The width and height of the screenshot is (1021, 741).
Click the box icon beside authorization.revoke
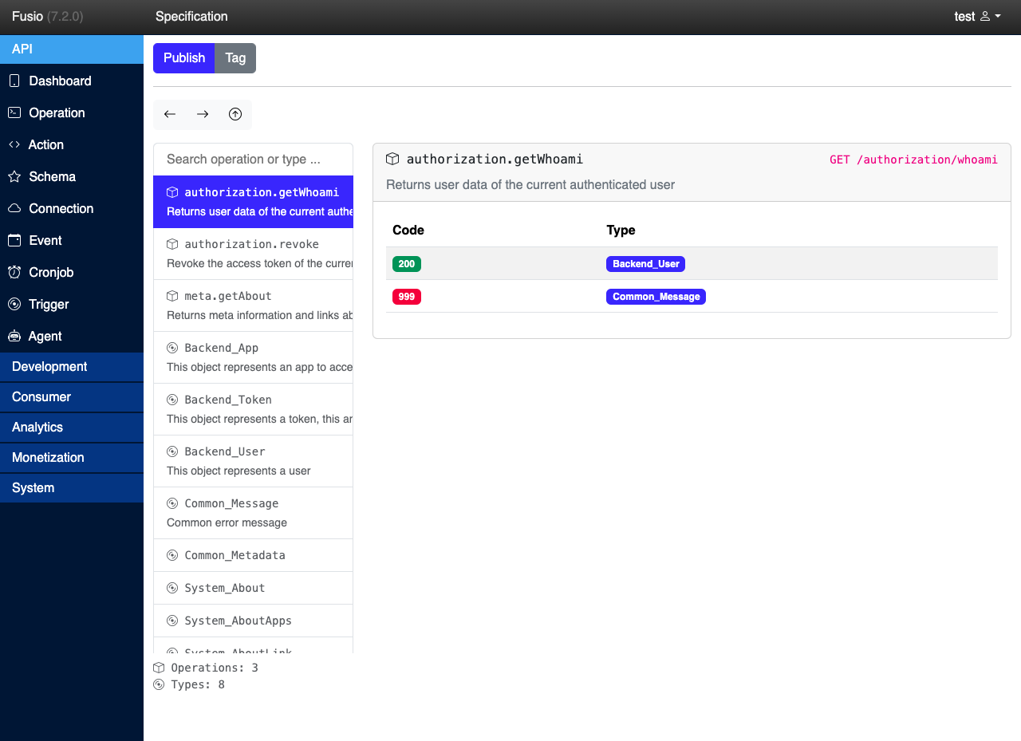172,244
